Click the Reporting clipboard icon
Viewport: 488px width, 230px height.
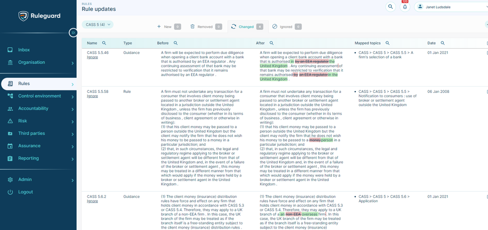pyautogui.click(x=10, y=159)
